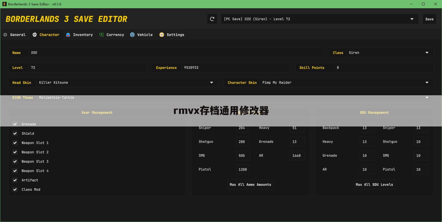Click the Pistol SDU level field
Screen dimensions: 442x222
tap(421, 169)
